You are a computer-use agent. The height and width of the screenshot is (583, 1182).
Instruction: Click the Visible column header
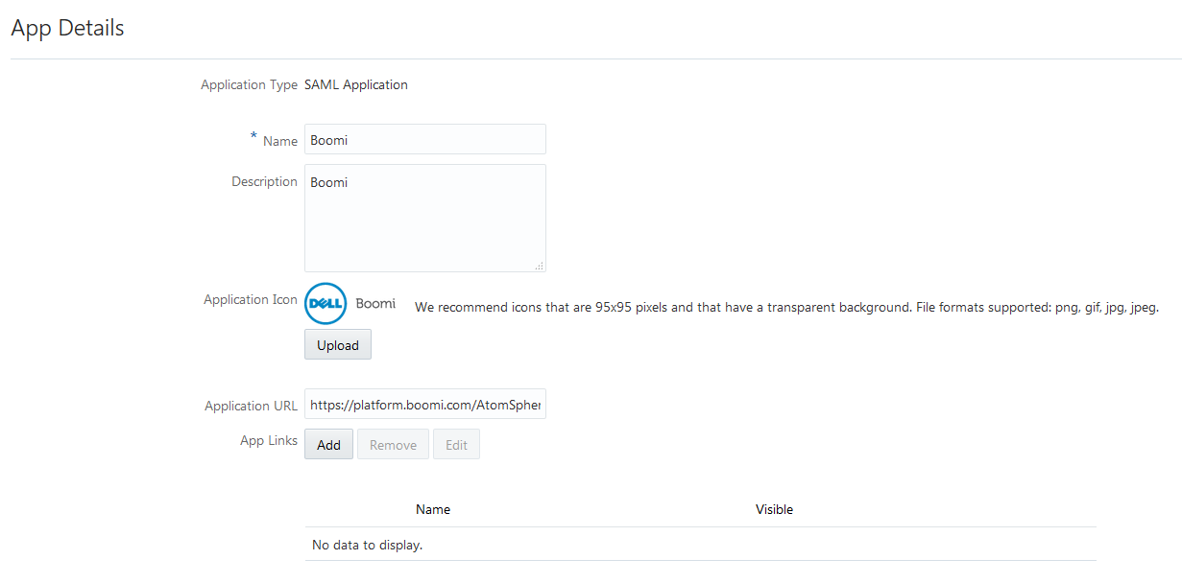774,509
